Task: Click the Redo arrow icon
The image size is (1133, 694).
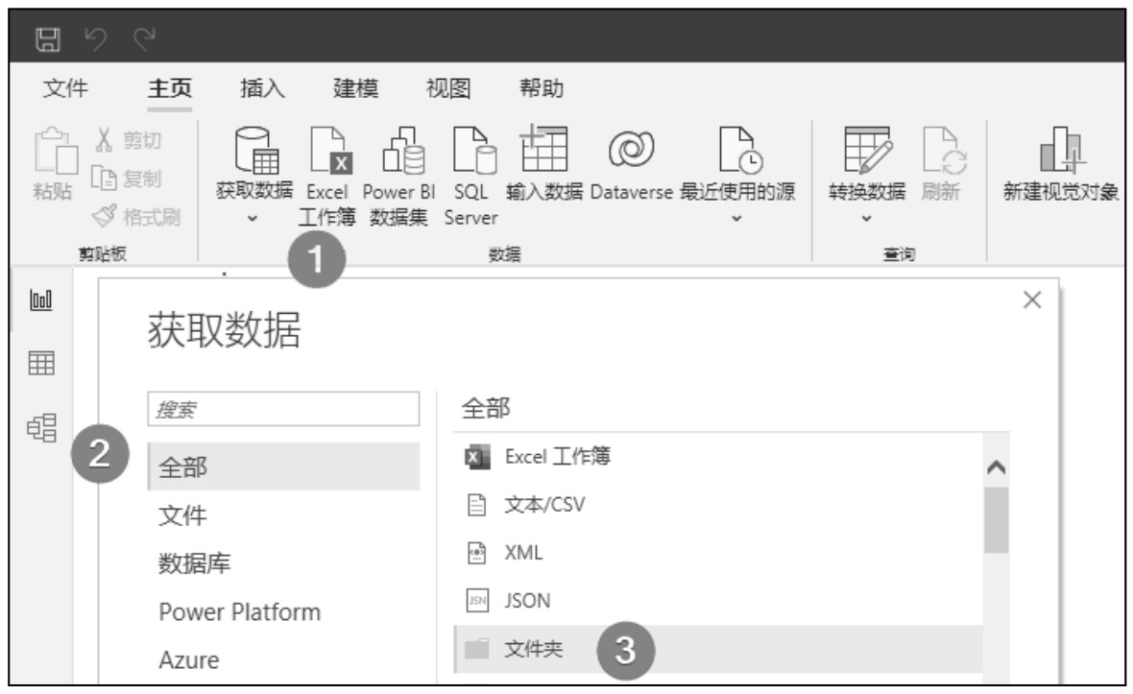Action: (x=145, y=39)
